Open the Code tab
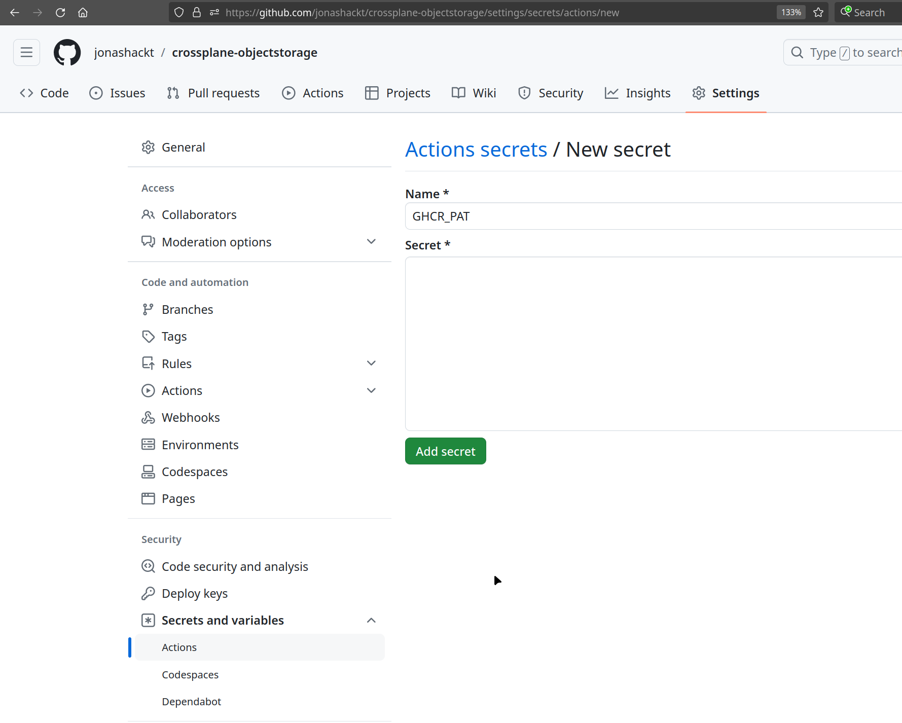 pyautogui.click(x=44, y=93)
